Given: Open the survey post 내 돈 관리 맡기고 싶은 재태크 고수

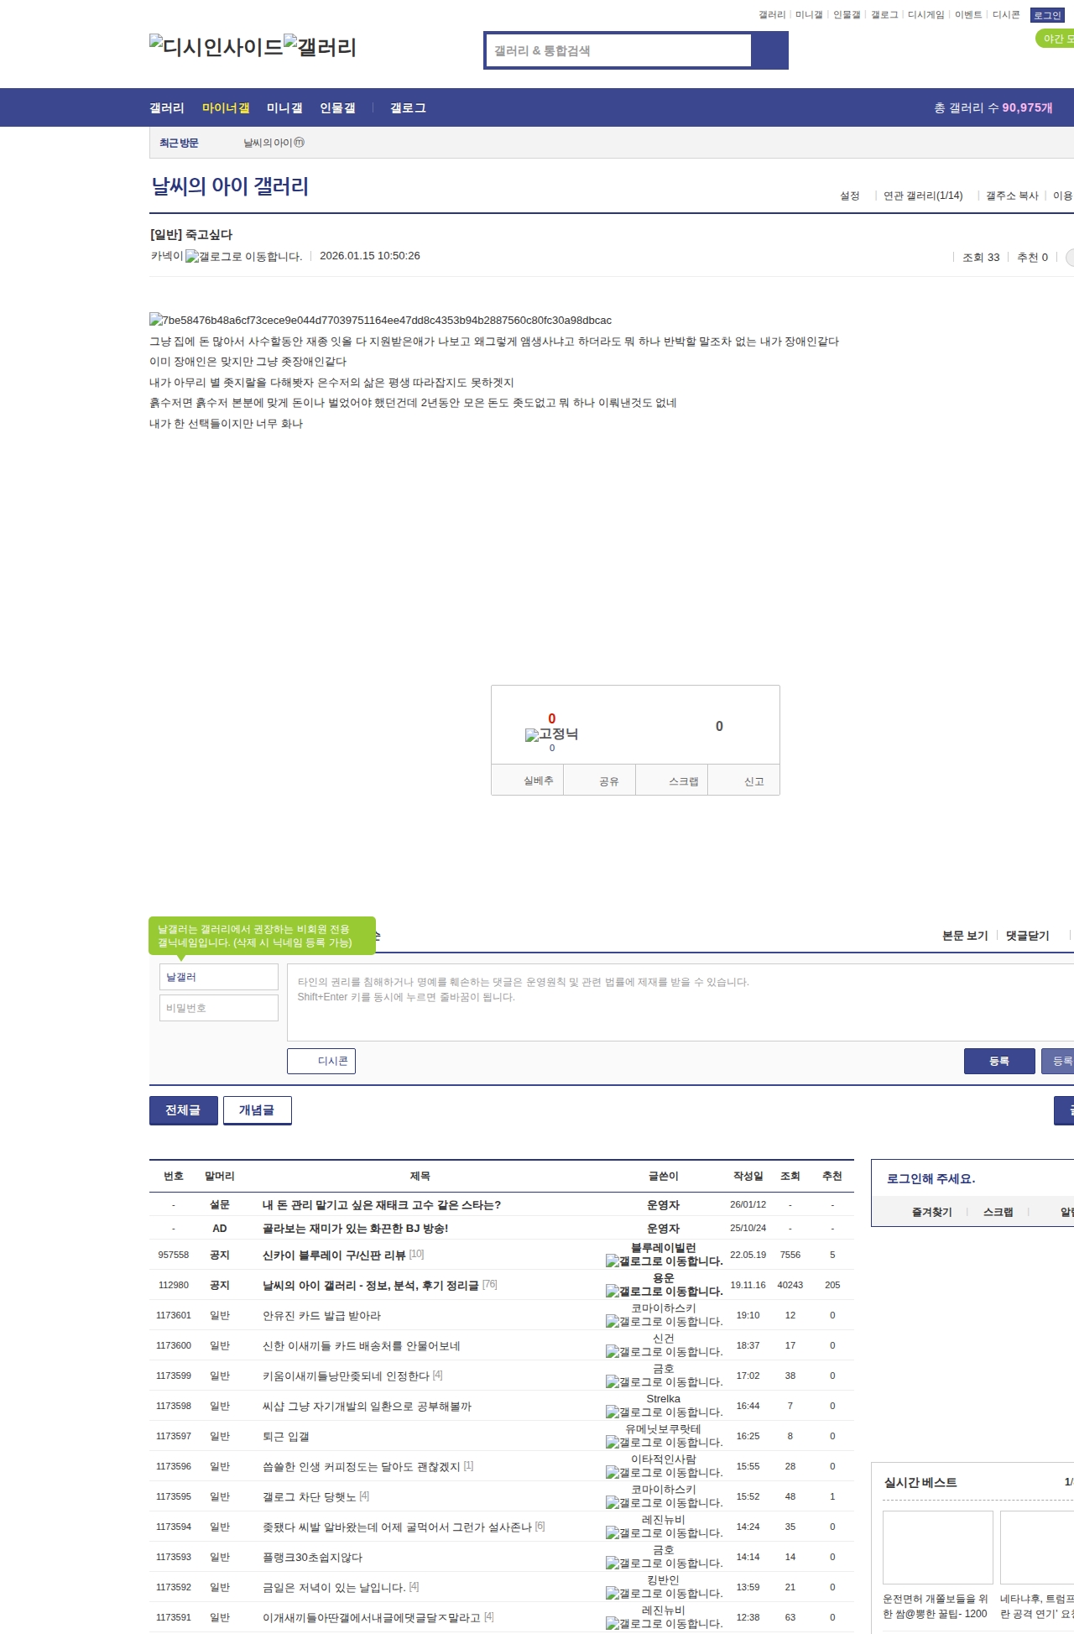Looking at the screenshot, I should point(382,1204).
